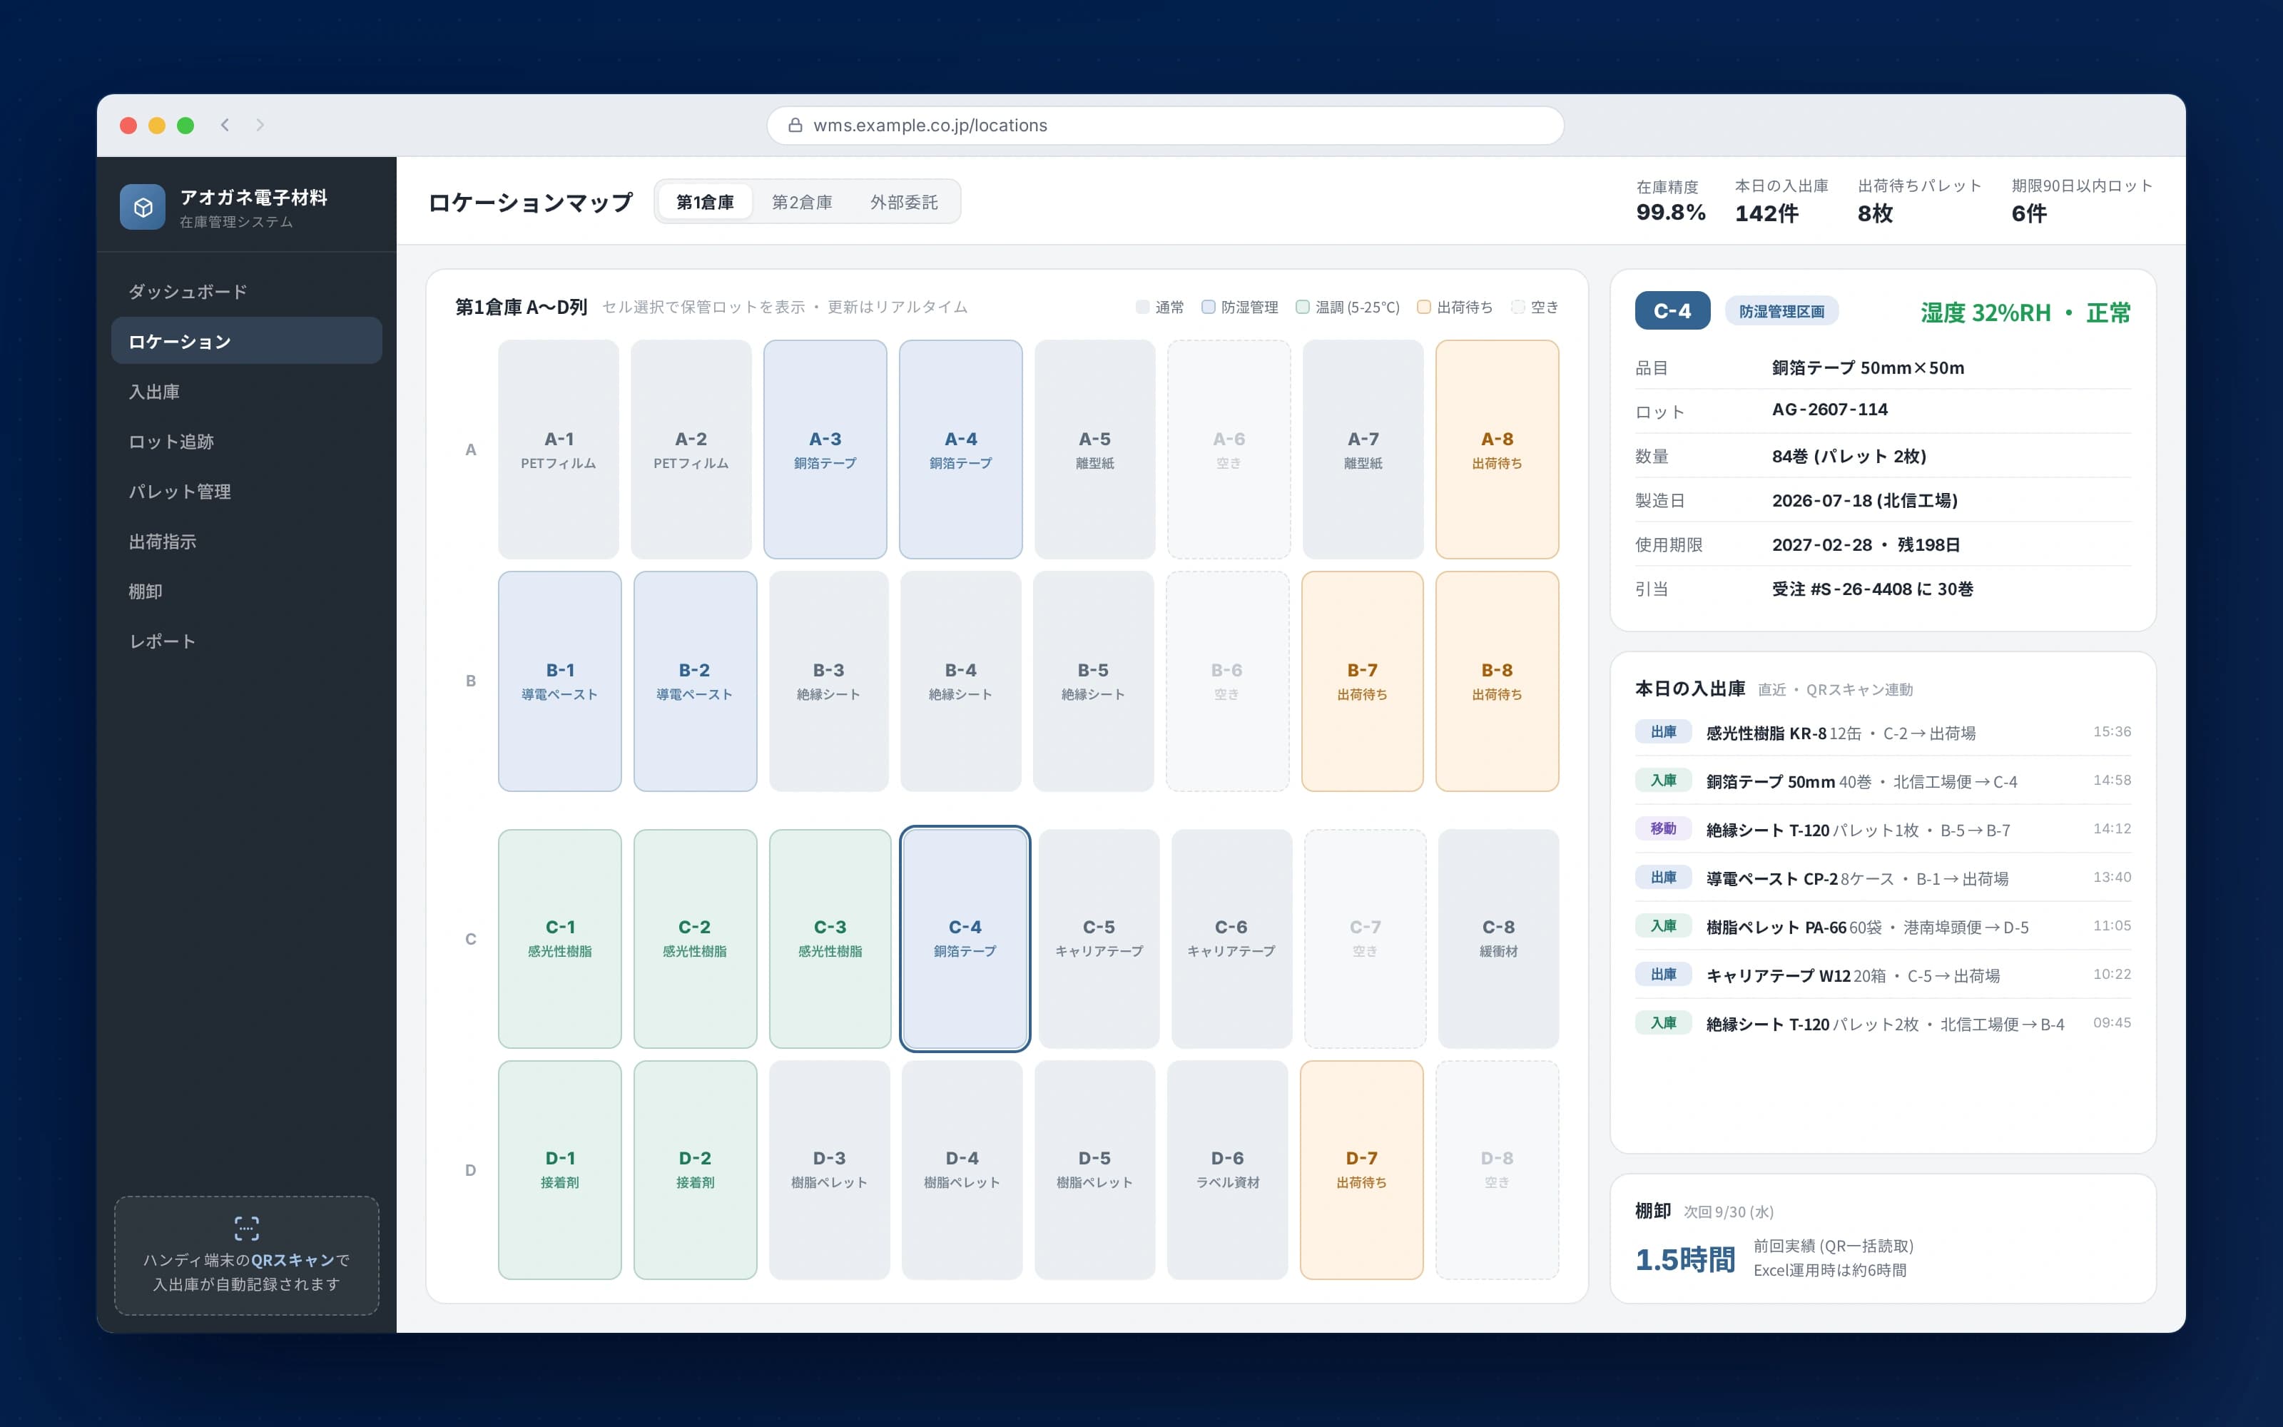The width and height of the screenshot is (2283, 1427).
Task: Click the アオガネ電子材料 box logo icon
Action: pos(143,207)
